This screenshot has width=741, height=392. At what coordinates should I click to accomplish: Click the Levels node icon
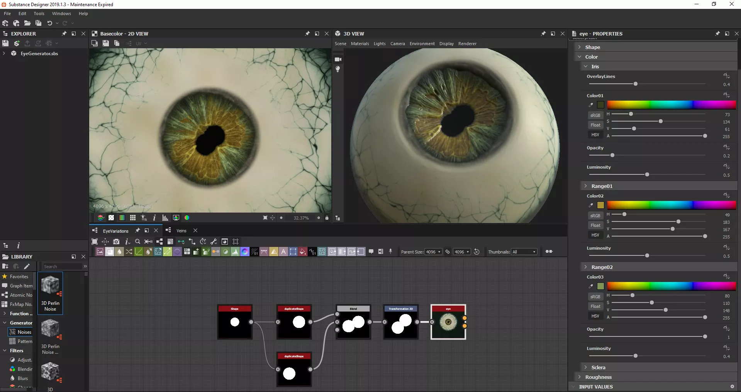point(235,252)
